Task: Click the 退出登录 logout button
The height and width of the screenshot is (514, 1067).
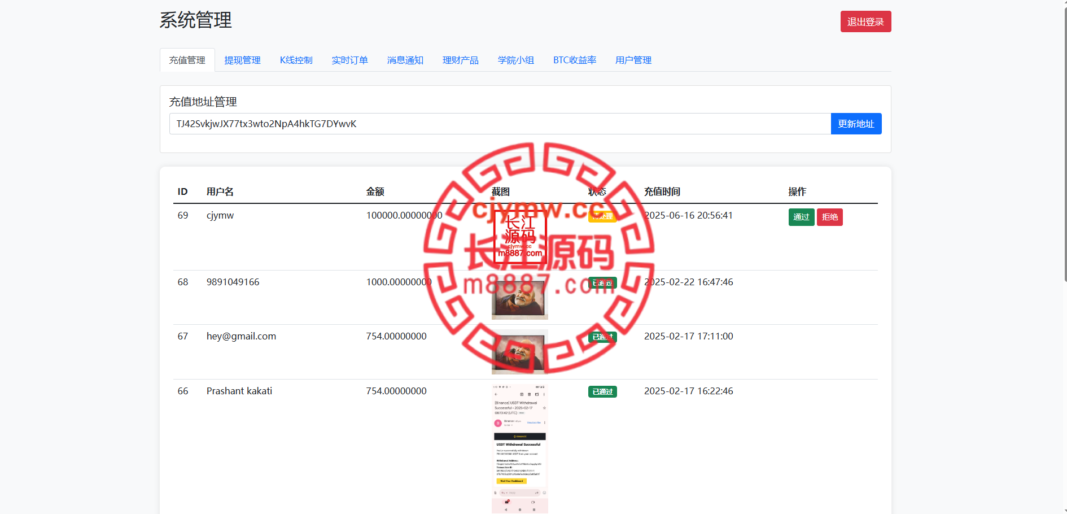Action: pyautogui.click(x=865, y=21)
